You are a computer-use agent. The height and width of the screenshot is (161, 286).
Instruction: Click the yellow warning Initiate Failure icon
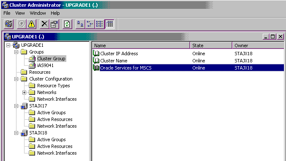[31, 24]
